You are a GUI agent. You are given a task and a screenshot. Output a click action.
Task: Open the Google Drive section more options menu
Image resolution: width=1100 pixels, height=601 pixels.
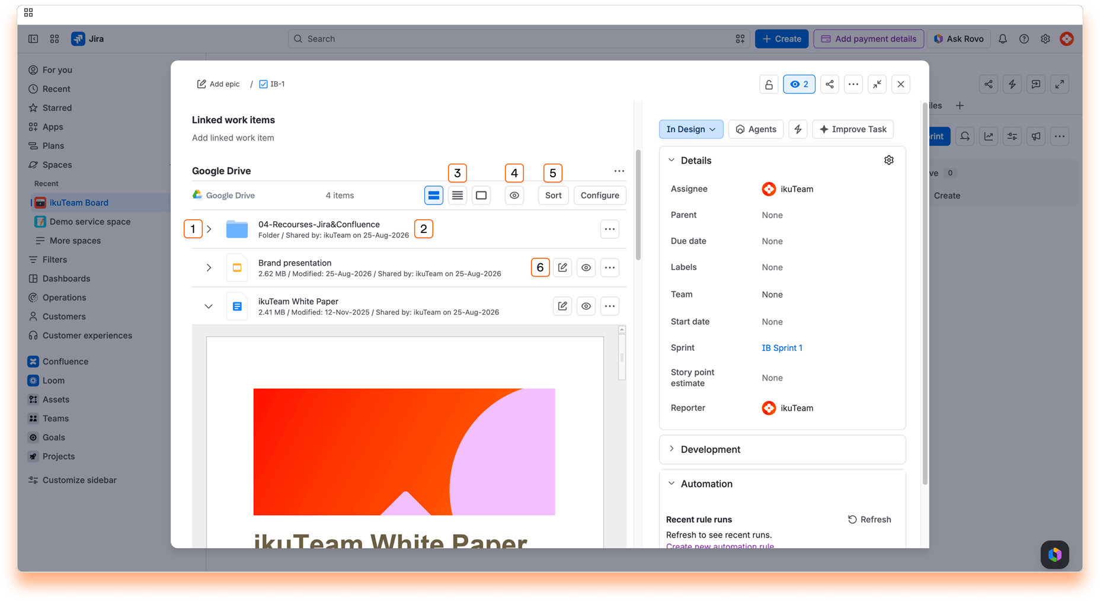[619, 171]
